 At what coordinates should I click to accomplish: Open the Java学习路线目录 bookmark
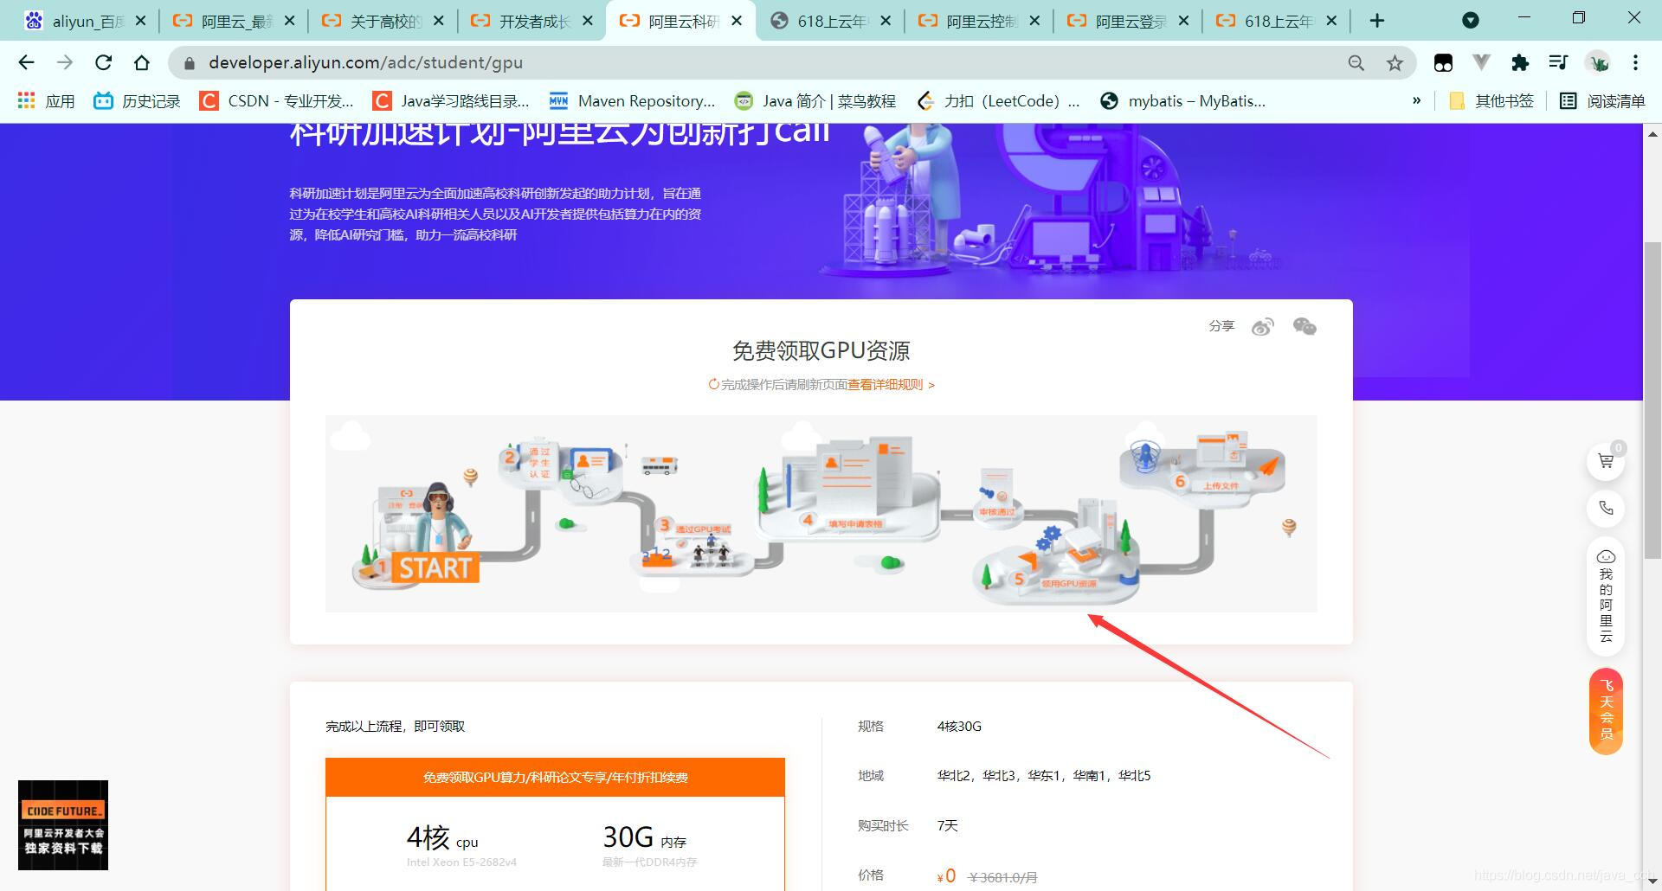tap(451, 101)
